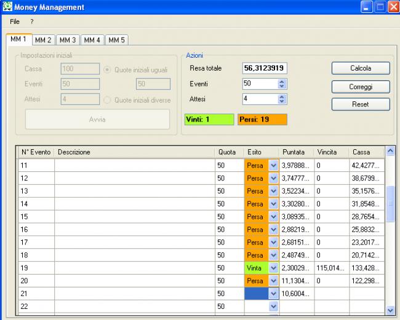Screen dimensions: 400x320
Task: Open Esito dropdown for event 18
Action: 273,255
